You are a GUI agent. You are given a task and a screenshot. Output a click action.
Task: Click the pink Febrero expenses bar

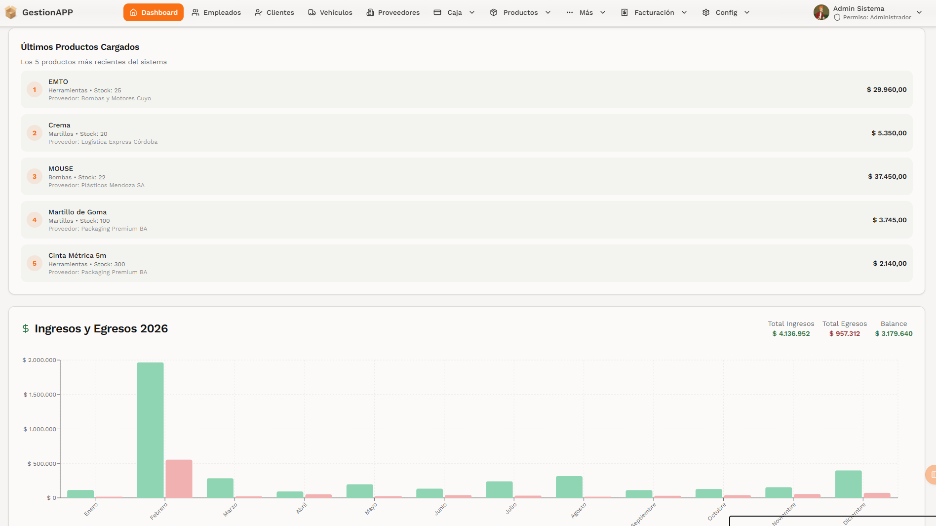179,478
